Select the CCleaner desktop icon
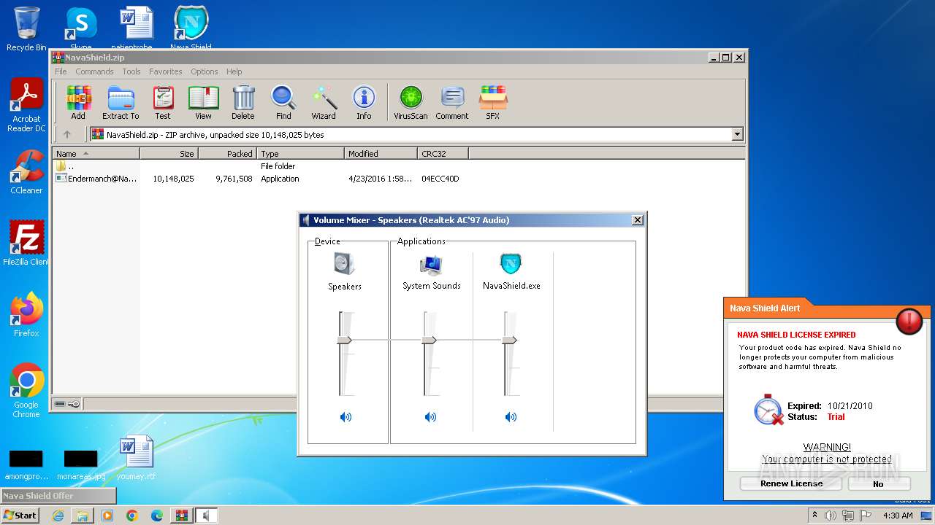This screenshot has height=525, width=935. (x=26, y=172)
